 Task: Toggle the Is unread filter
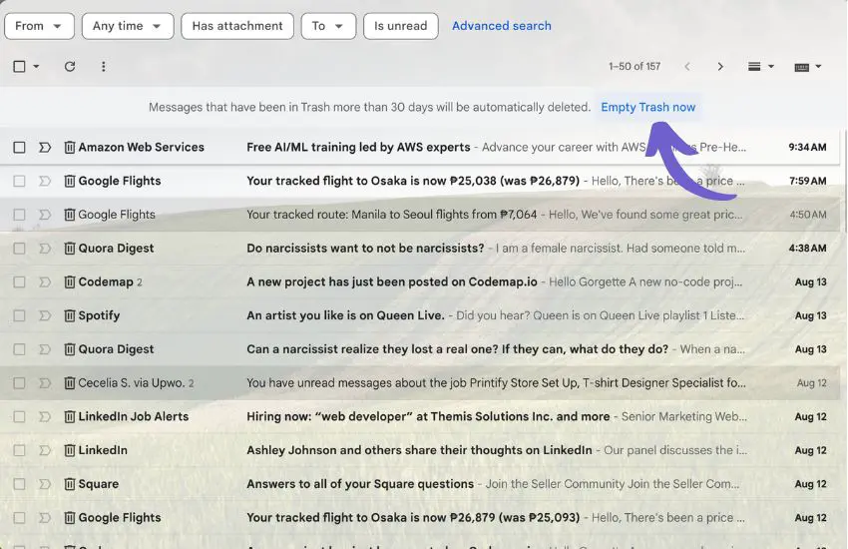(x=401, y=26)
